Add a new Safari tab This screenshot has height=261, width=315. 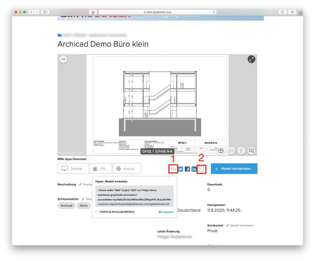click(300, 14)
